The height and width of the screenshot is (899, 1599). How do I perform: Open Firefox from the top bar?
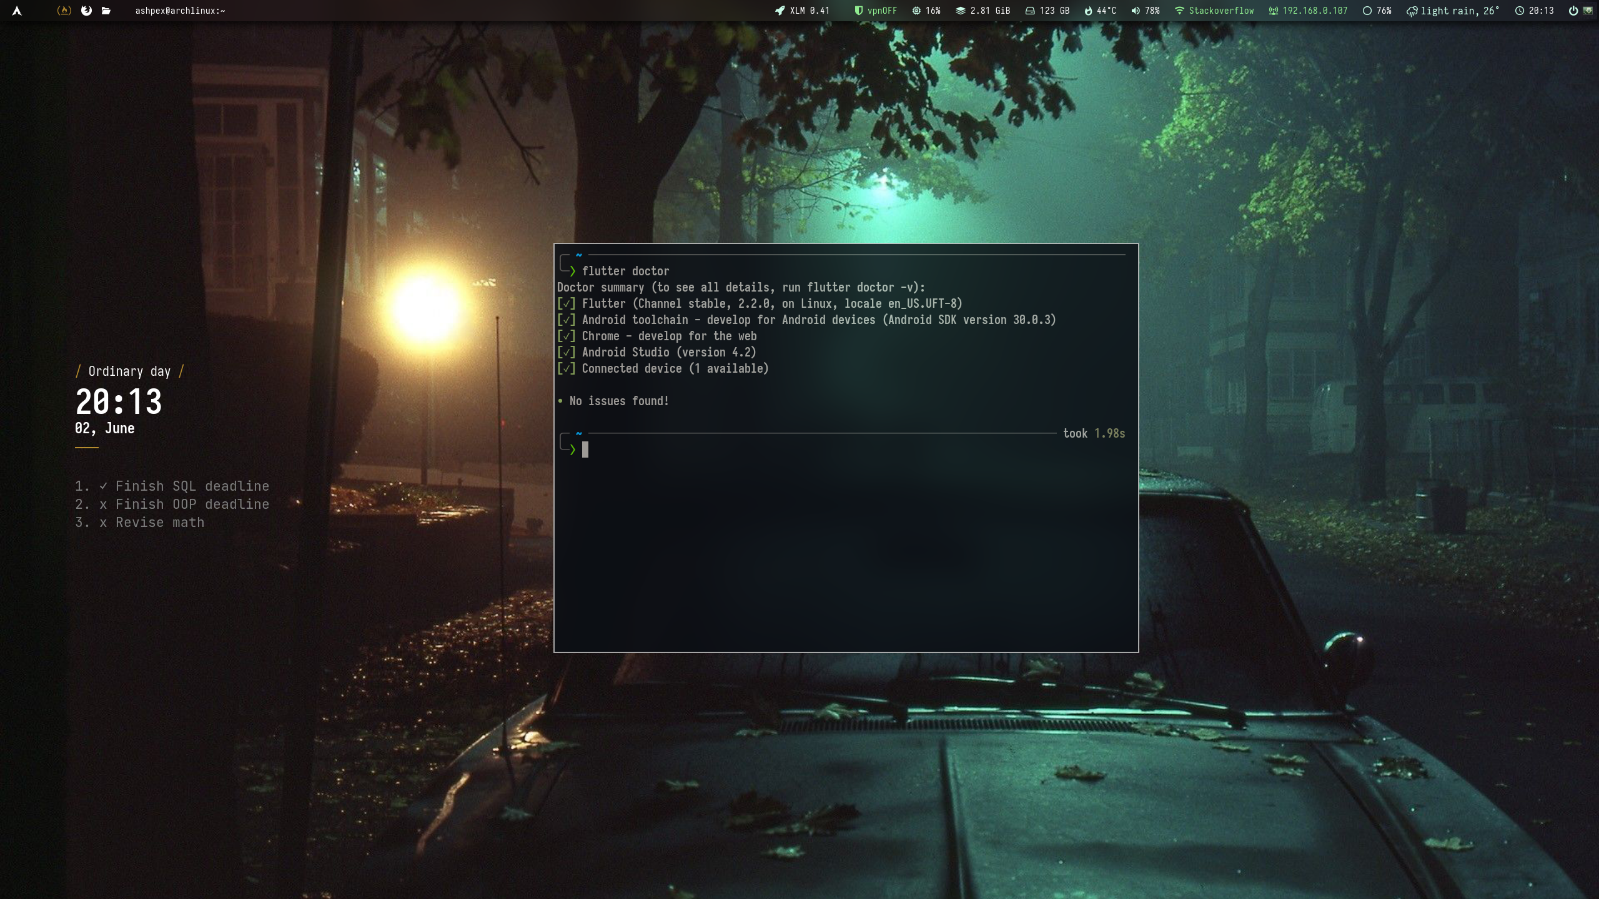click(x=86, y=11)
